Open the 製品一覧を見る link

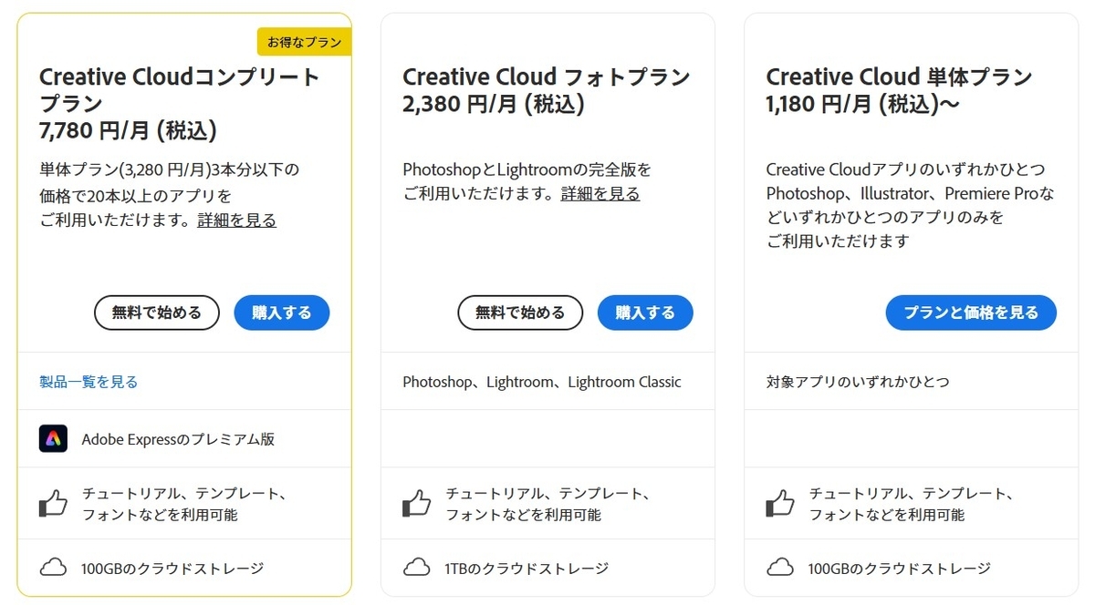point(89,382)
